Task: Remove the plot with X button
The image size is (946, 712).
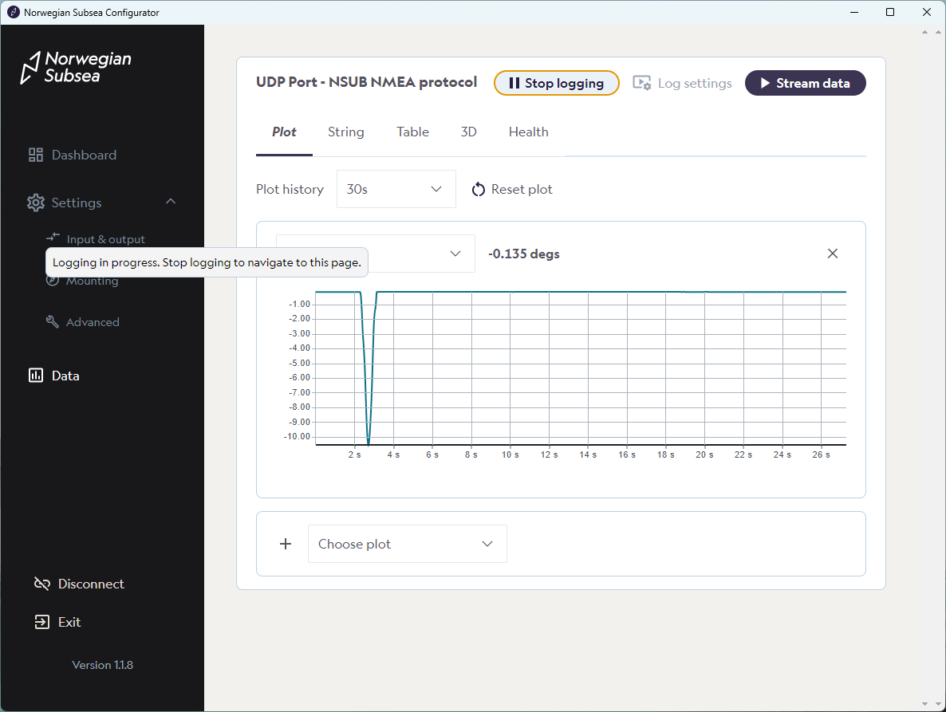Action: tap(833, 254)
